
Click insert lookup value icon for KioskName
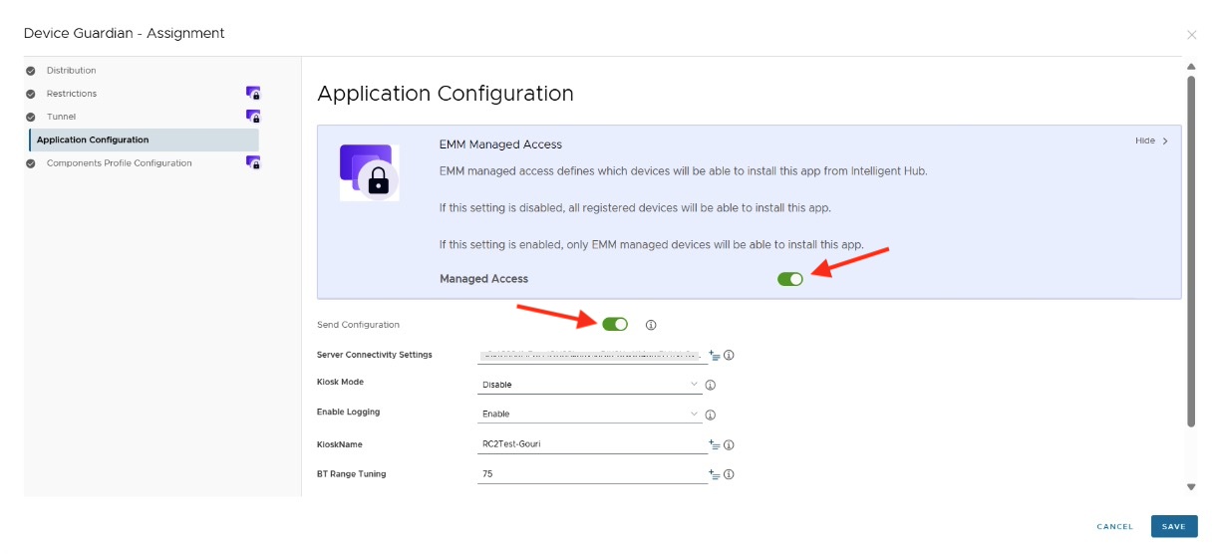(714, 444)
